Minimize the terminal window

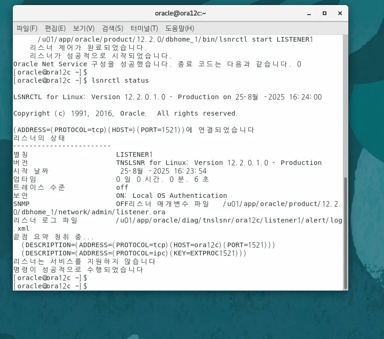309,13
